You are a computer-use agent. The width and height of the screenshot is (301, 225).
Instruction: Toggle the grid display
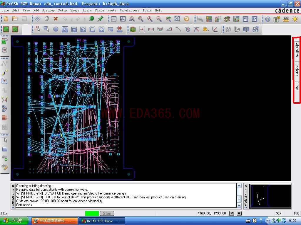(200, 19)
